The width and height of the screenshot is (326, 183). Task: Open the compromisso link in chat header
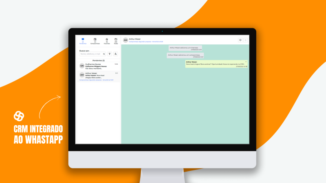[x=146, y=42]
